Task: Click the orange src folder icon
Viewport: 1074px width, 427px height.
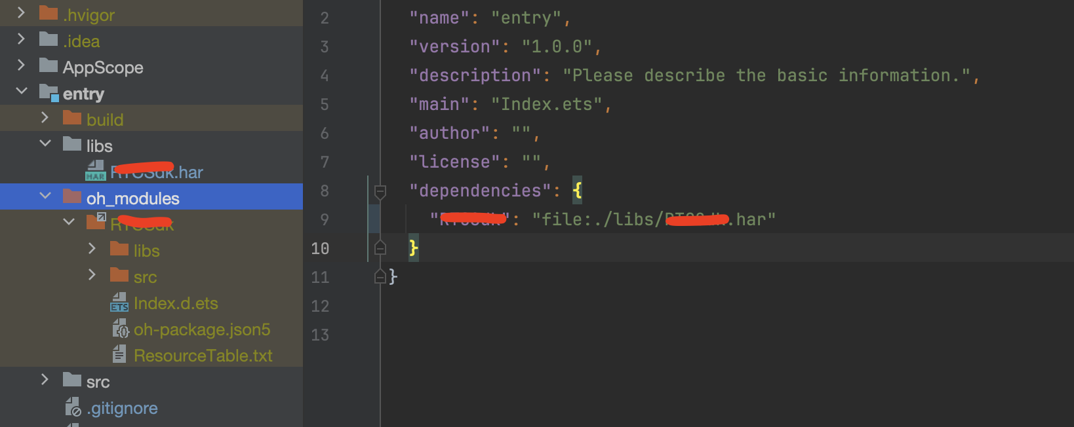Action: 119,275
